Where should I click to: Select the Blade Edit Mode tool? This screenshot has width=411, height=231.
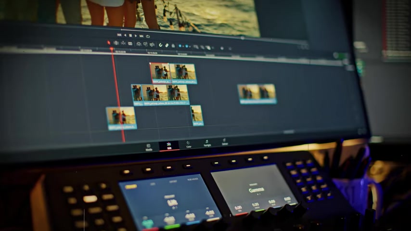pos(130,44)
